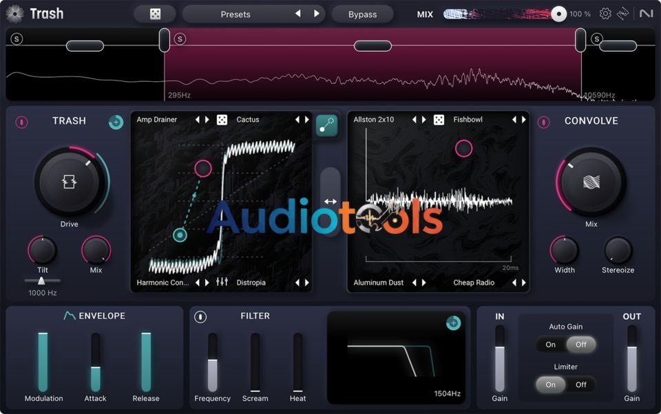Open the teal waveshaper curve editor icon
Viewport: 661px width, 414px height.
tap(327, 127)
